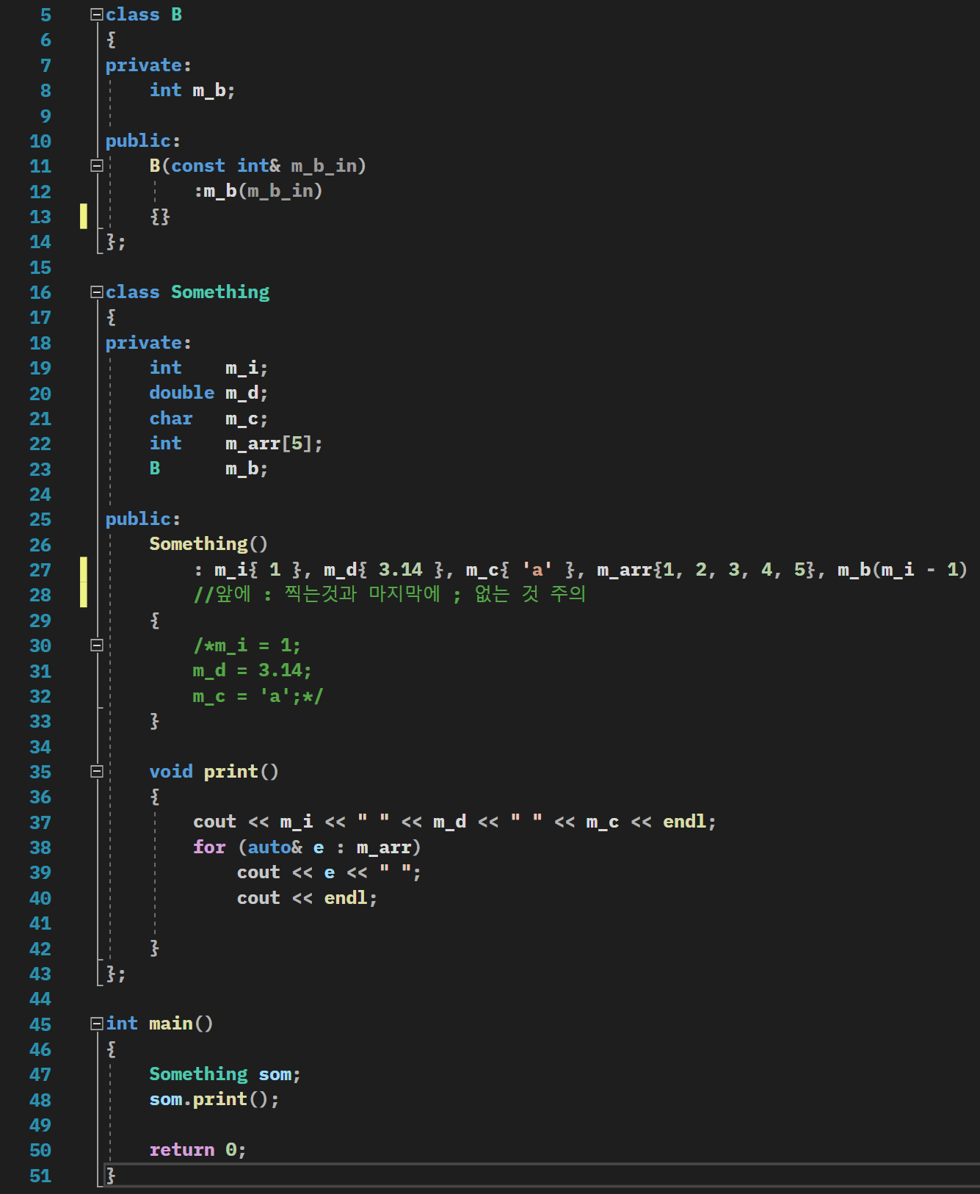This screenshot has height=1194, width=980.
Task: Click line number 13 in the gutter
Action: click(40, 217)
